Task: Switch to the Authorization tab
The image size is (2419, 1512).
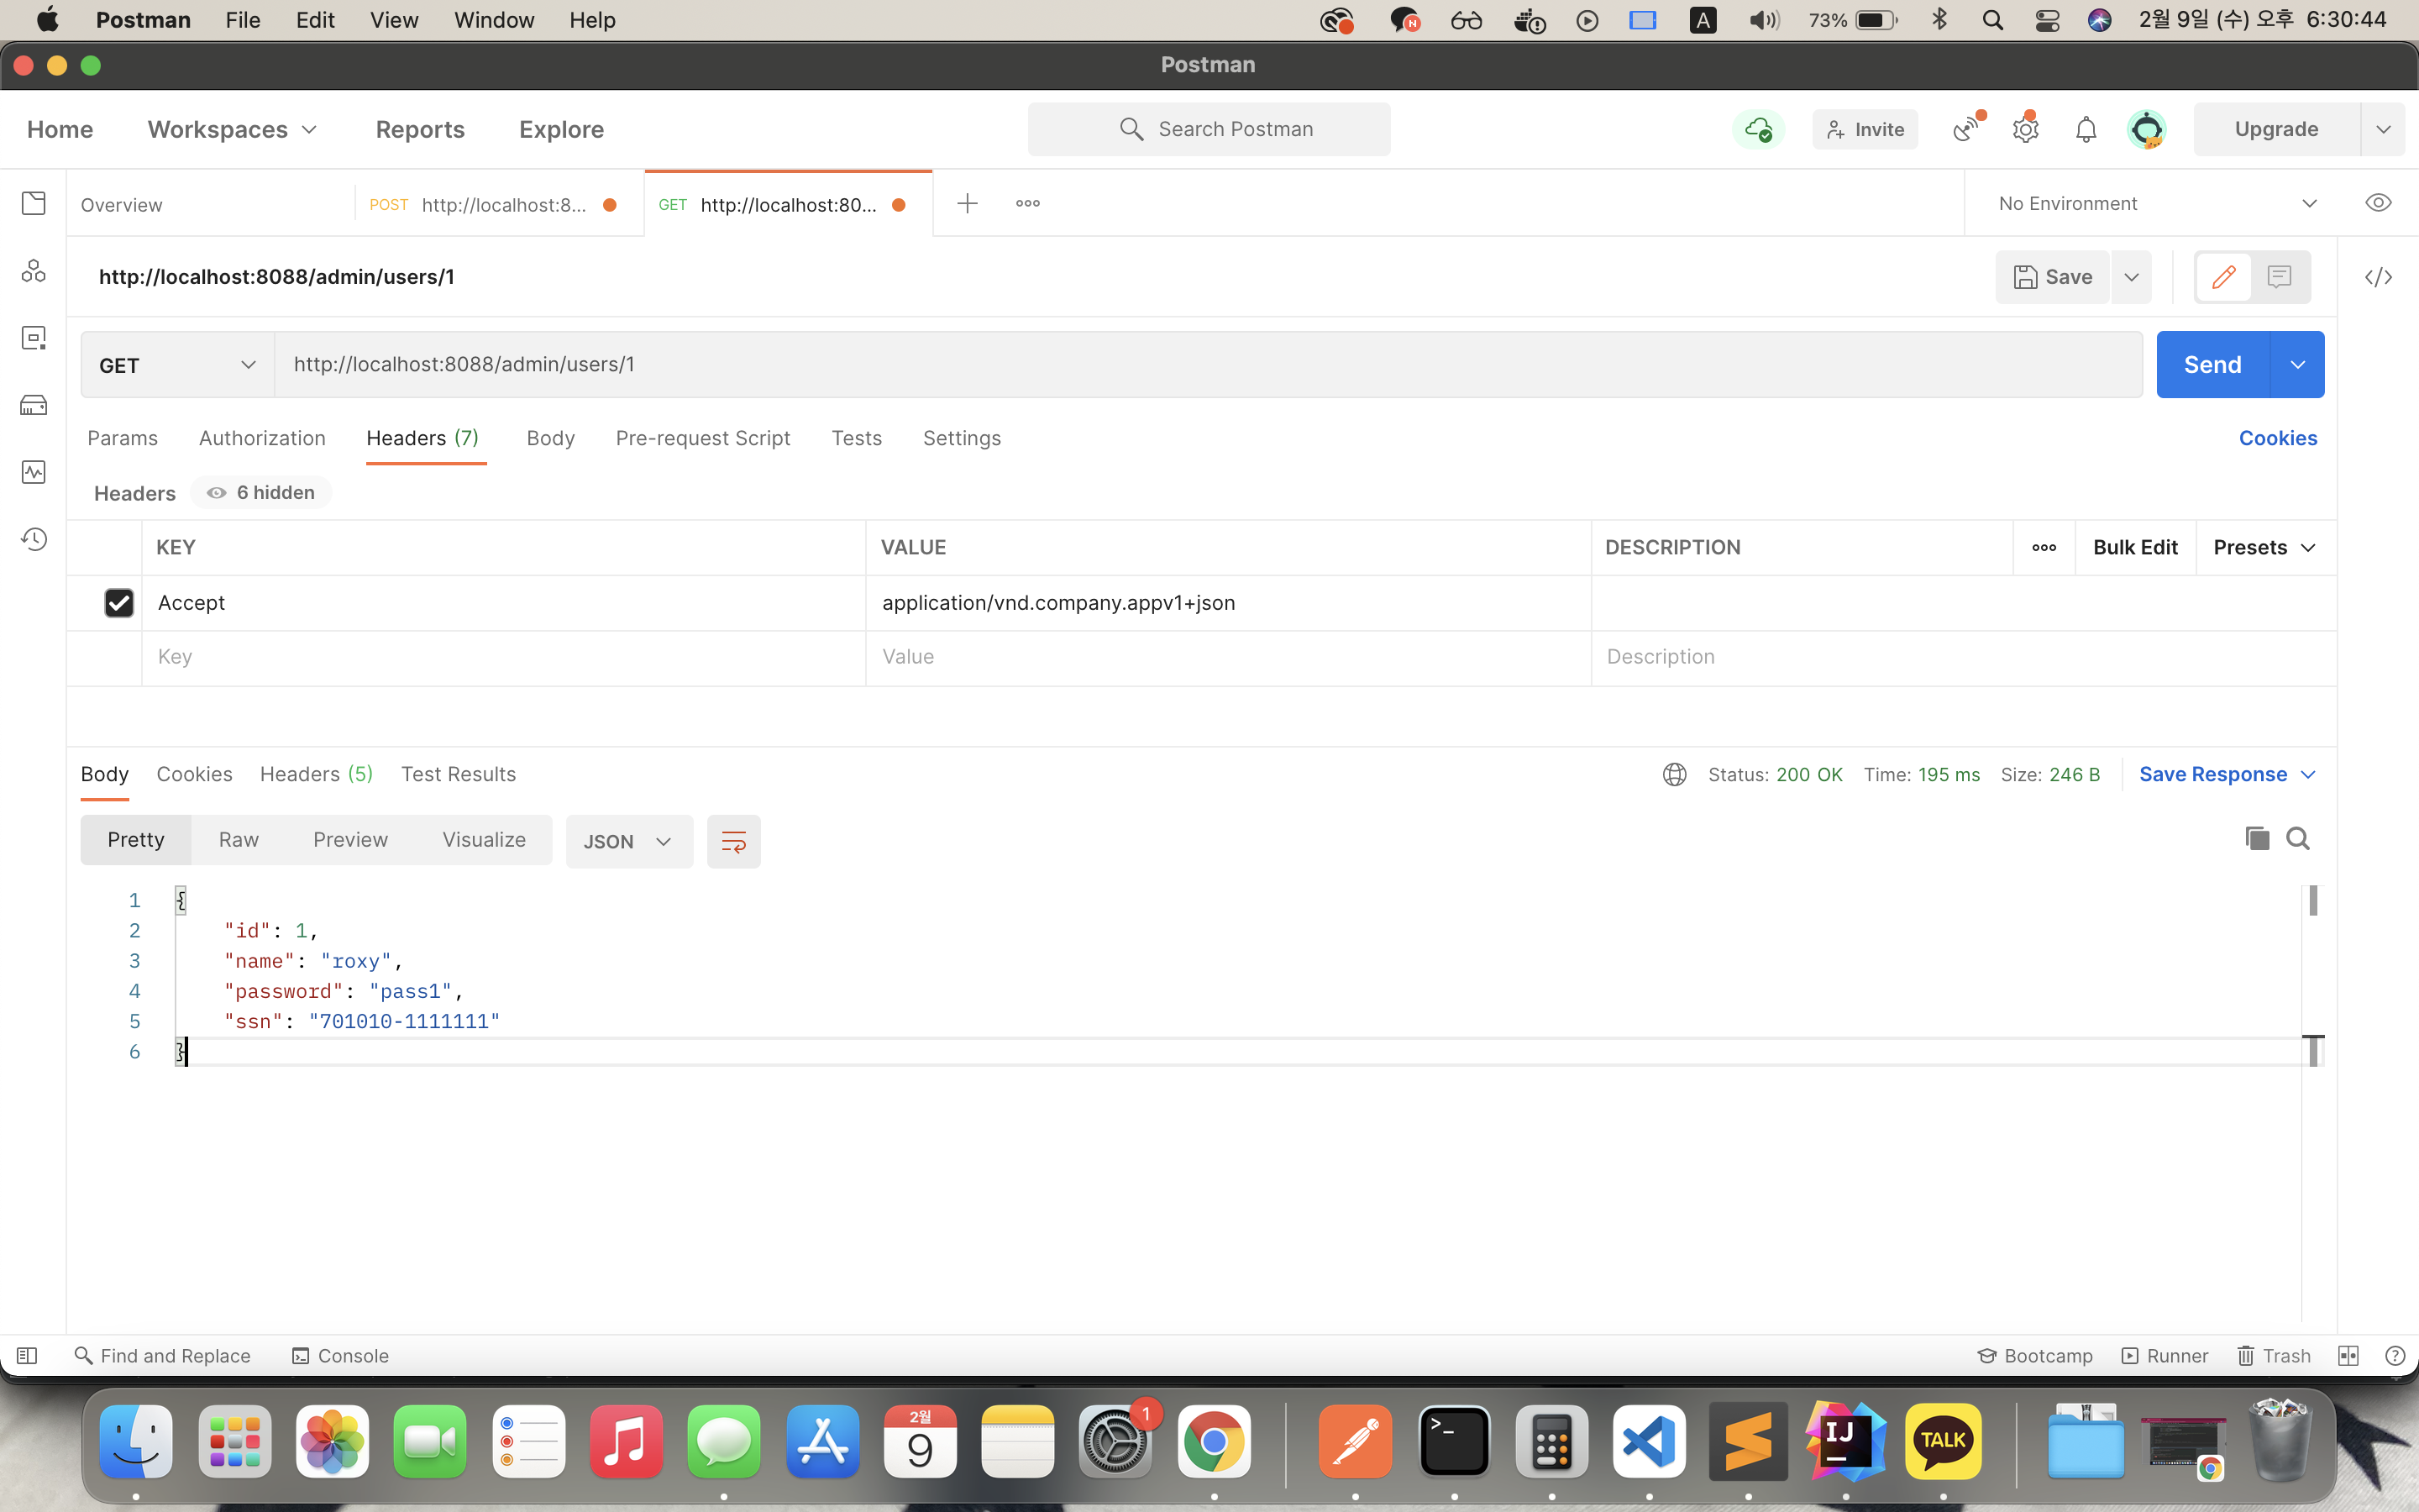Action: 262,438
